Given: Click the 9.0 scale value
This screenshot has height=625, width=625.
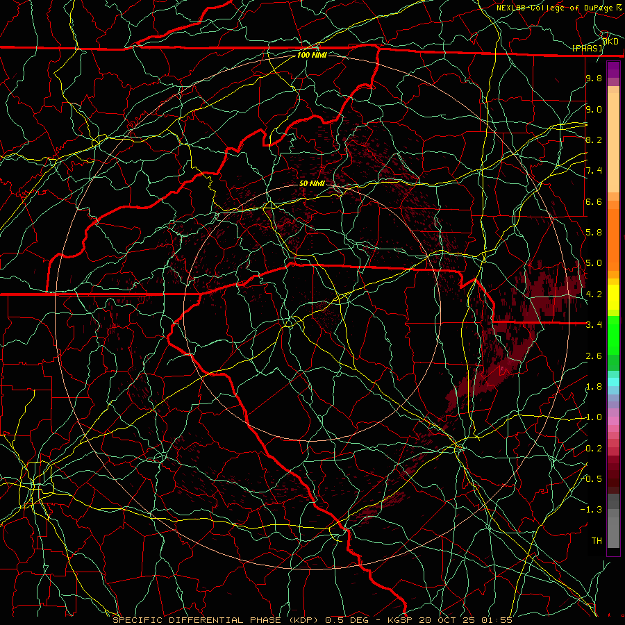Looking at the screenshot, I should tap(594, 109).
